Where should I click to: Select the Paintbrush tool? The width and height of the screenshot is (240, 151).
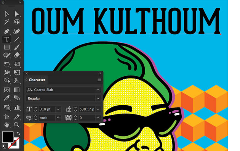pyautogui.click(x=17, y=47)
